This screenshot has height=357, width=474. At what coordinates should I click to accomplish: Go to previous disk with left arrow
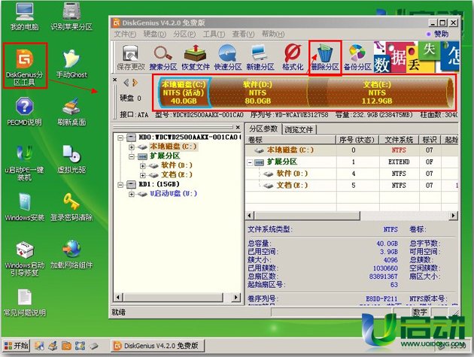126,82
